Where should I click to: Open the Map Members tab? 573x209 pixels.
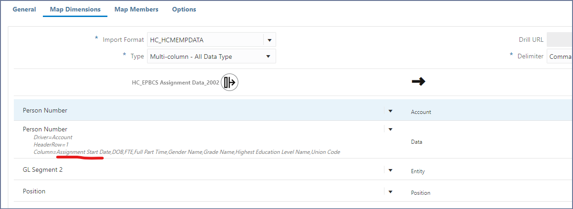[136, 9]
